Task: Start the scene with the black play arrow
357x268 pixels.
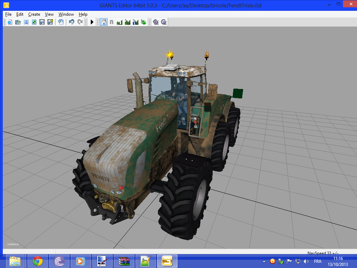Action: (x=92, y=22)
